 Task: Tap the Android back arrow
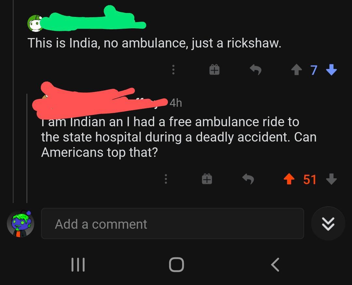(275, 265)
